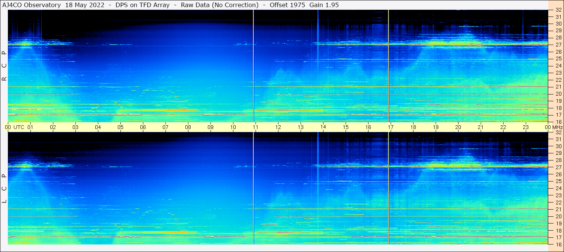This screenshot has width=564, height=252.
Task: Click the 02 hour mark on the time axis
Action: [53, 127]
